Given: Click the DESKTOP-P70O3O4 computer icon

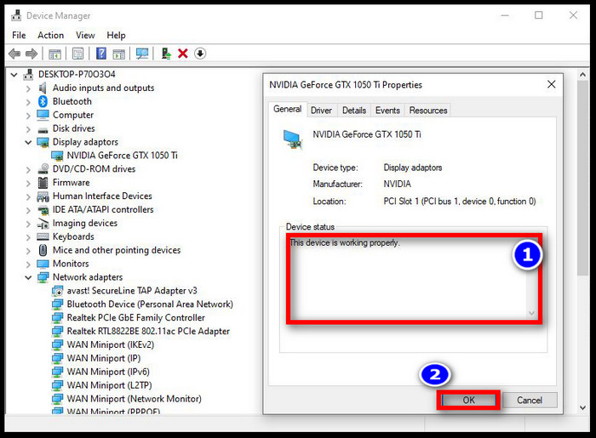Looking at the screenshot, I should (x=28, y=74).
